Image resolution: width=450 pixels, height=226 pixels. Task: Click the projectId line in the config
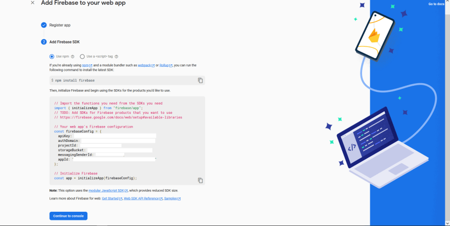click(x=90, y=145)
